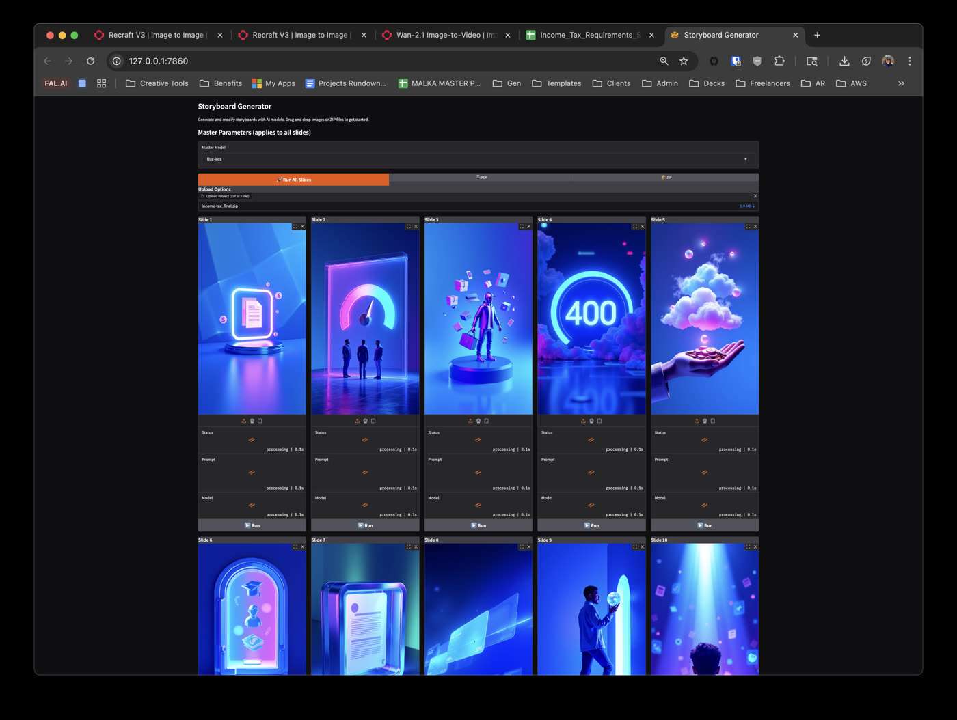Image resolution: width=957 pixels, height=720 pixels.
Task: Open a new browser tab
Action: pyautogui.click(x=817, y=35)
